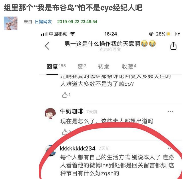This screenshot has width=191, height=179.
Task: Open more options for kkkkkkkk234's comment
Action: click(170, 148)
